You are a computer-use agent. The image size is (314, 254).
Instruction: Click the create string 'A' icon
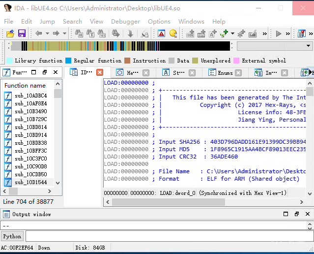(x=213, y=33)
